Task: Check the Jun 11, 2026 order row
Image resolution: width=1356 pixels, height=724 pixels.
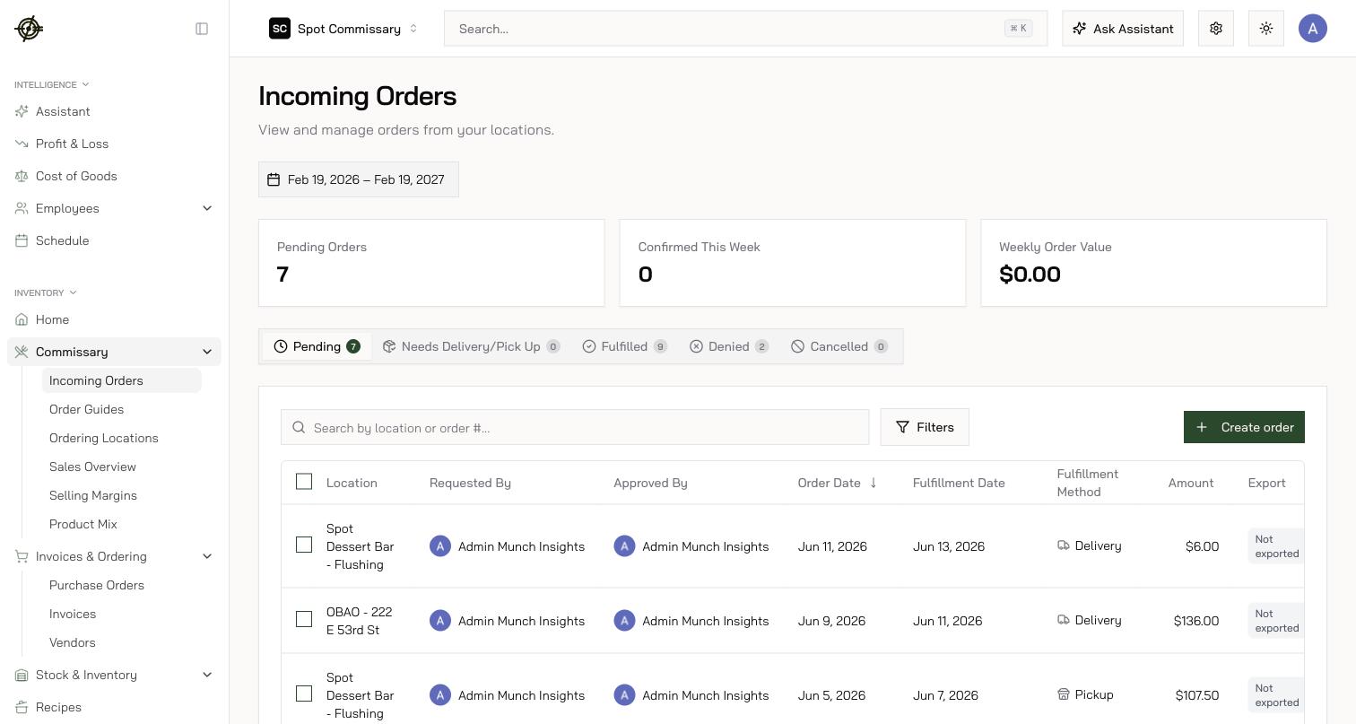Action: click(304, 545)
